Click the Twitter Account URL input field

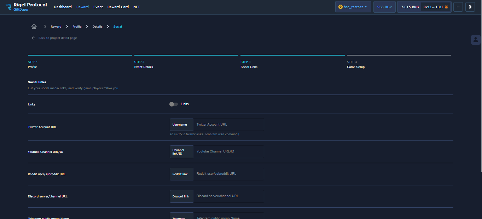[228, 125]
